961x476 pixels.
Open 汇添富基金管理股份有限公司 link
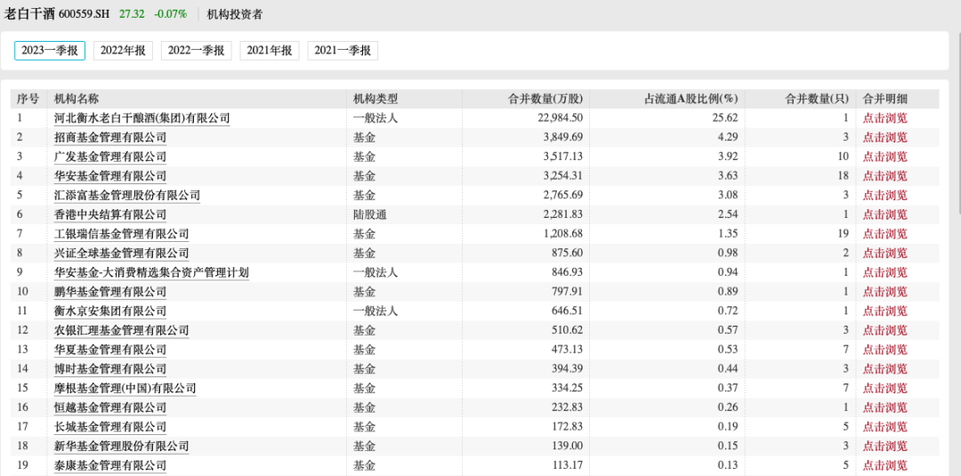pyautogui.click(x=127, y=196)
